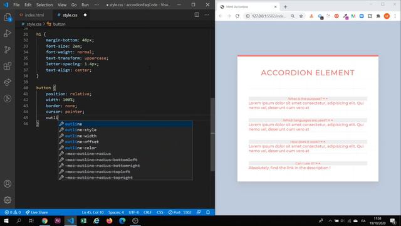Change language mode via CSS status

(x=160, y=212)
